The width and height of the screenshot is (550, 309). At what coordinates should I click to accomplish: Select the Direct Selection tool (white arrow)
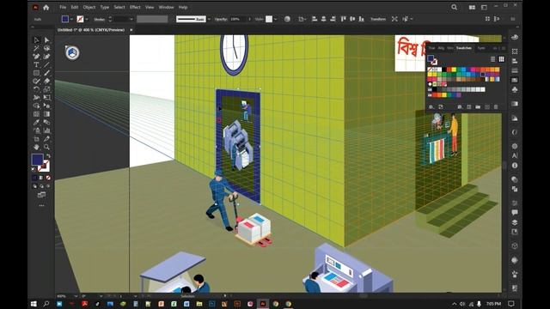46,40
